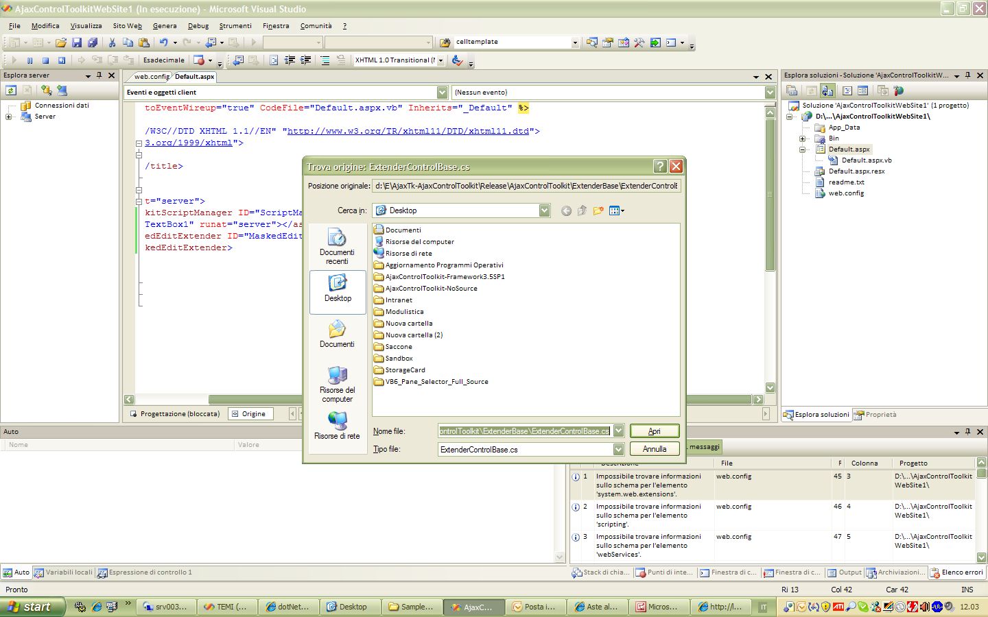Open the Modifica menu
Viewport: 988px width, 617px height.
45,25
